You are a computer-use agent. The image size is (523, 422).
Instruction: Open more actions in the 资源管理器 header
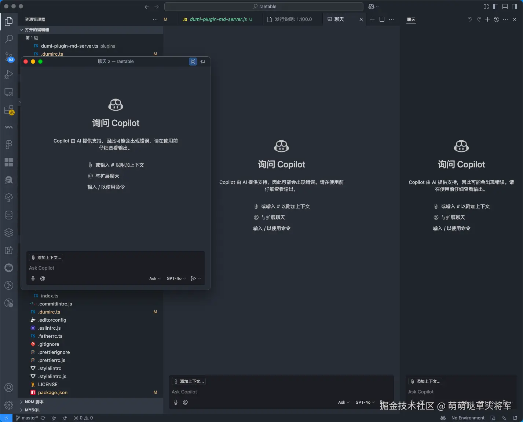[155, 19]
